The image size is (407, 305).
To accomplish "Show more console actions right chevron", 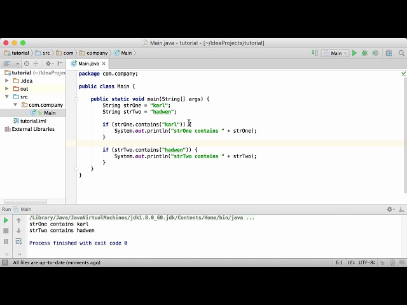I will point(20,254).
